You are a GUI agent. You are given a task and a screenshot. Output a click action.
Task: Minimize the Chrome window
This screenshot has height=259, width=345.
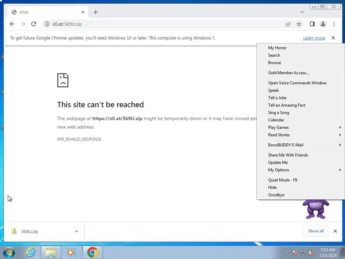coord(314,7)
